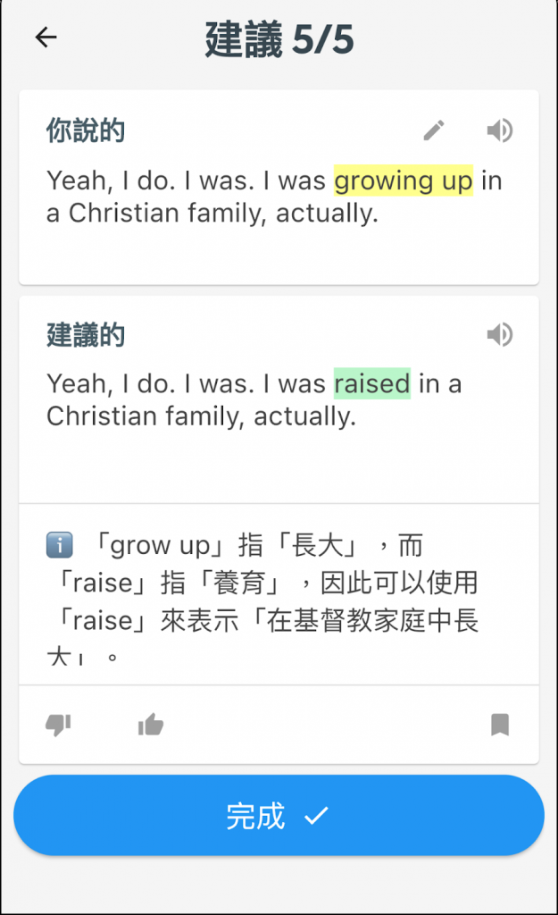Tap the suggested sentence "Christian family, actually."

pyautogui.click(x=201, y=416)
